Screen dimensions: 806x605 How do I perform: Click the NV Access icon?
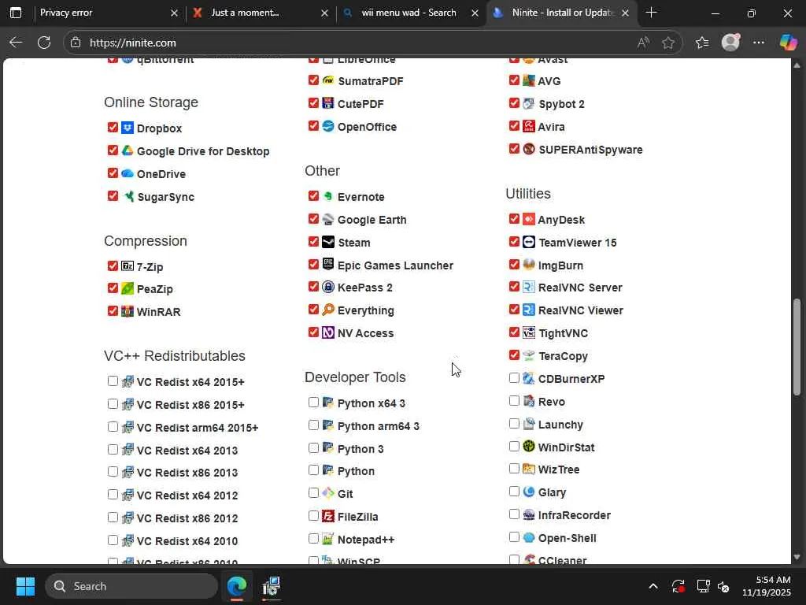click(328, 332)
